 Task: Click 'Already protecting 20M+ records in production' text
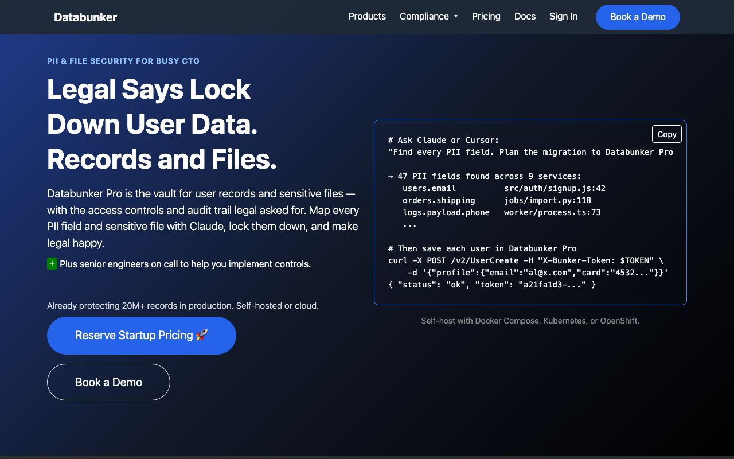coord(183,306)
